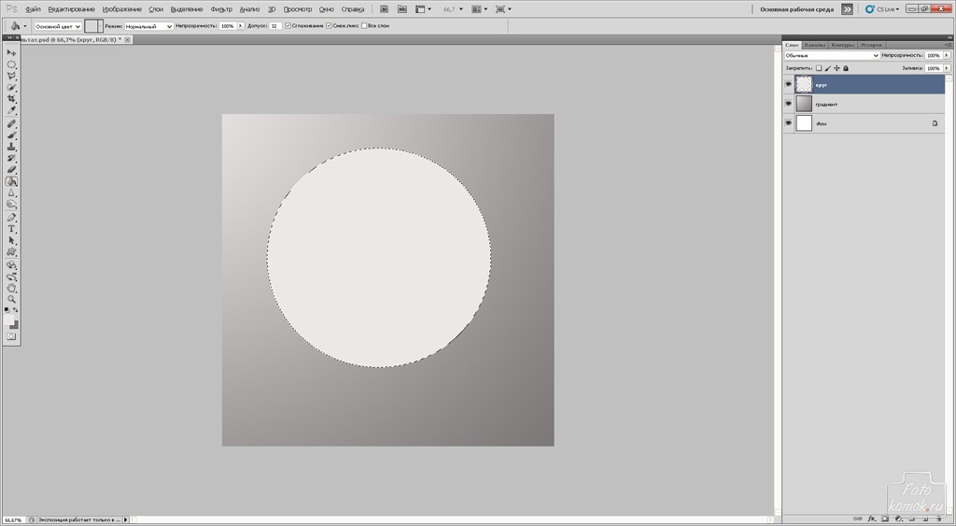Screen dimensions: 956x526
Task: Click lock transparent pixels icon
Action: (819, 68)
